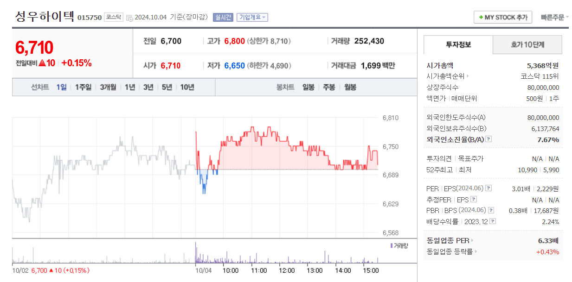
Task: Enable the 일봉 chart view
Action: click(x=308, y=87)
